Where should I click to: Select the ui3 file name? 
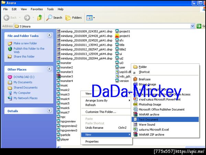pyautogui.click(x=122, y=63)
